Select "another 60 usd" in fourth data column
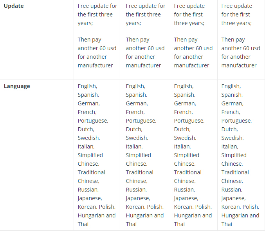 click(x=241, y=48)
